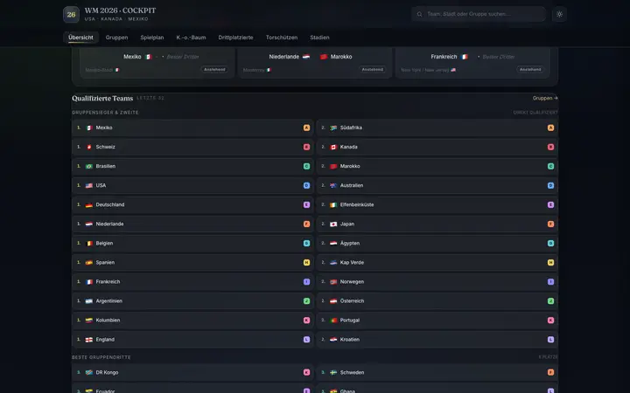The image size is (630, 393).
Task: Switch to the K.-o.-Baum tab
Action: tap(191, 38)
